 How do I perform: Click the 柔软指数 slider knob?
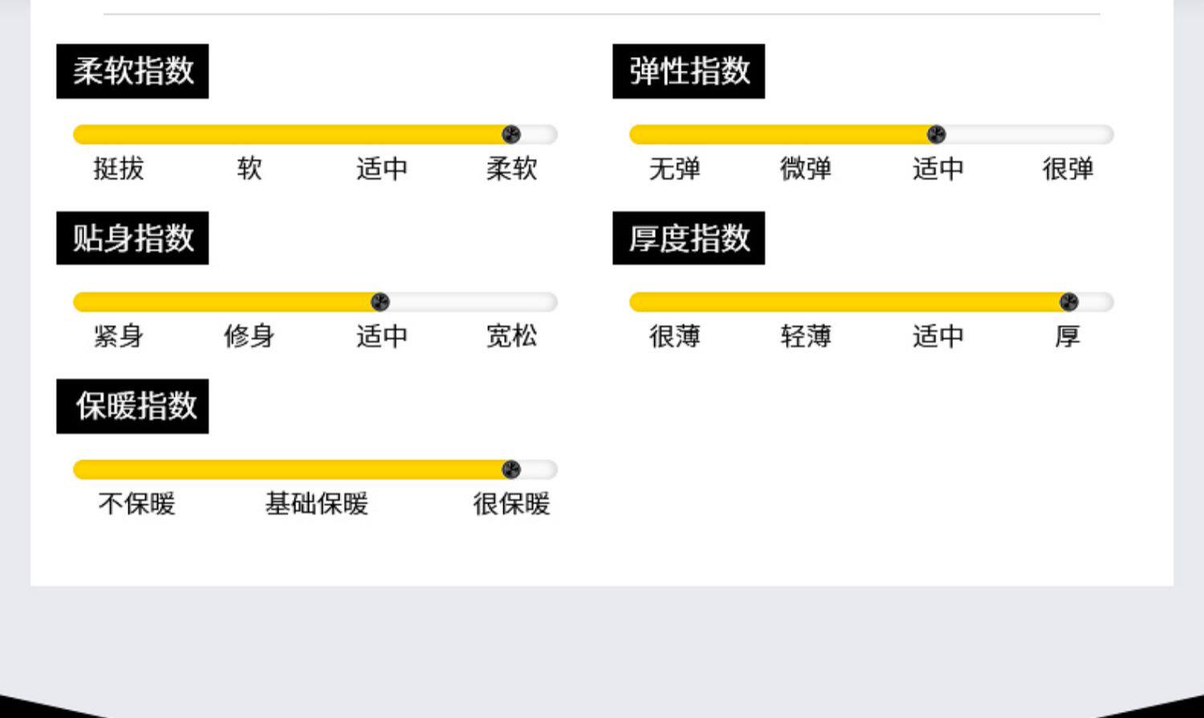(x=510, y=135)
